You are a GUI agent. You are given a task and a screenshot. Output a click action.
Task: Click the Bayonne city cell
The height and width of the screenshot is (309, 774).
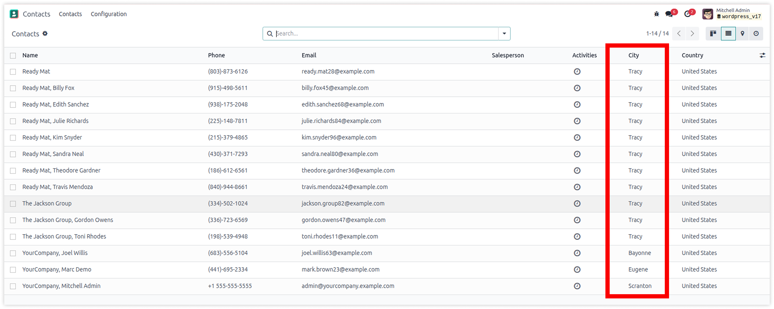(x=640, y=253)
